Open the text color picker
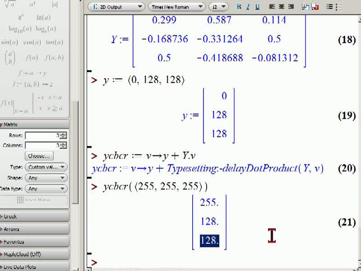361x271 pixels. [x=305, y=7]
